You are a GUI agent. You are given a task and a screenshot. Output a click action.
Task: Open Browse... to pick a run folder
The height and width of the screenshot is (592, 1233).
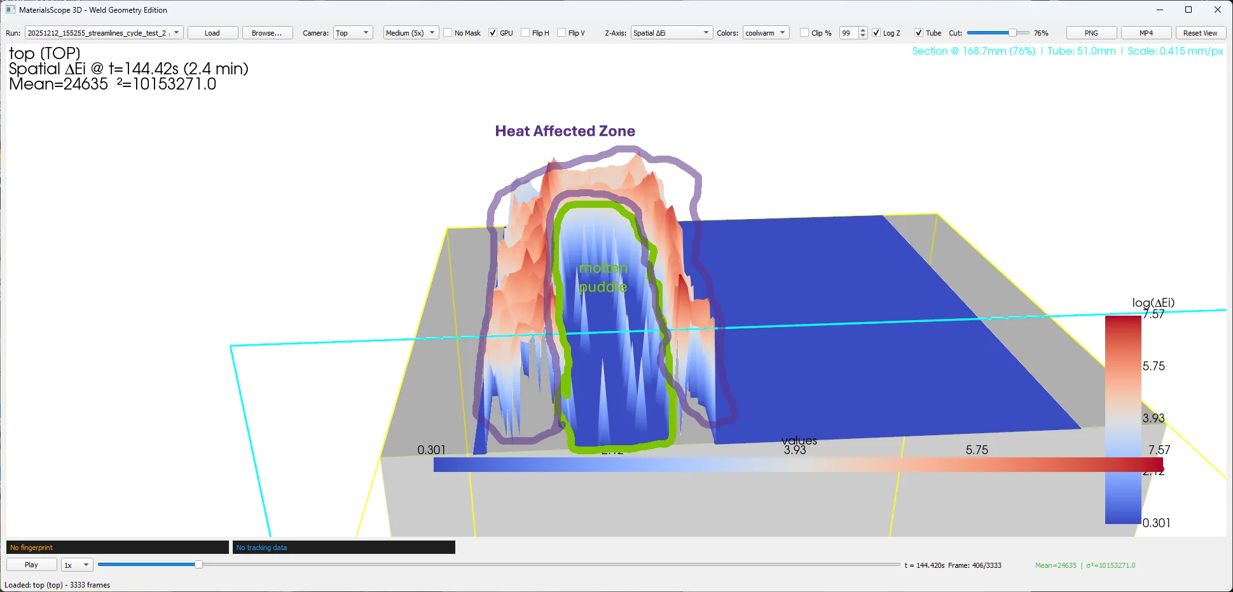pos(267,32)
